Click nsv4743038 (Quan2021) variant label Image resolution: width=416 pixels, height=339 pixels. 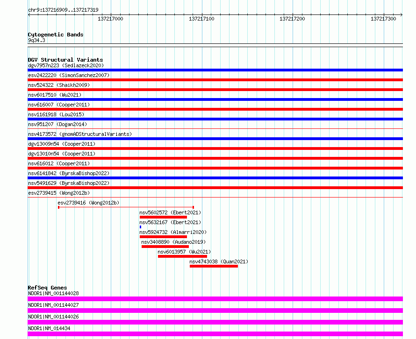[219, 261]
